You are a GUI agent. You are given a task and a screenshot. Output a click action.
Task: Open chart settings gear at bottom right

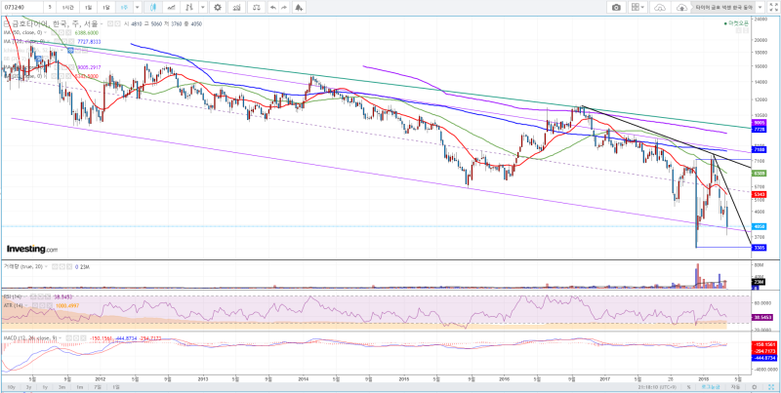point(754,387)
